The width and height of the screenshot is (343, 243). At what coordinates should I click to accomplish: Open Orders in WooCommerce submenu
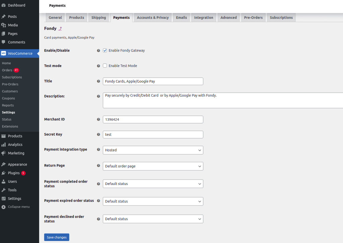[x=7, y=70]
